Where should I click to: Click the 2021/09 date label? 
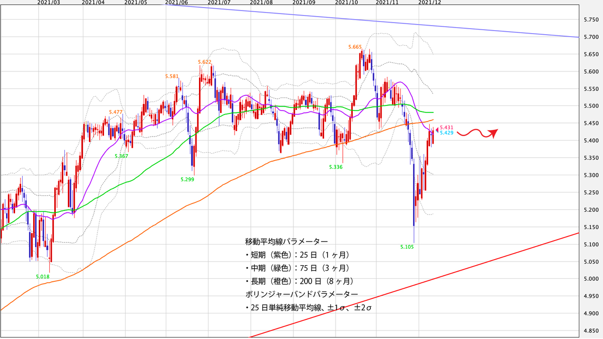click(304, 3)
